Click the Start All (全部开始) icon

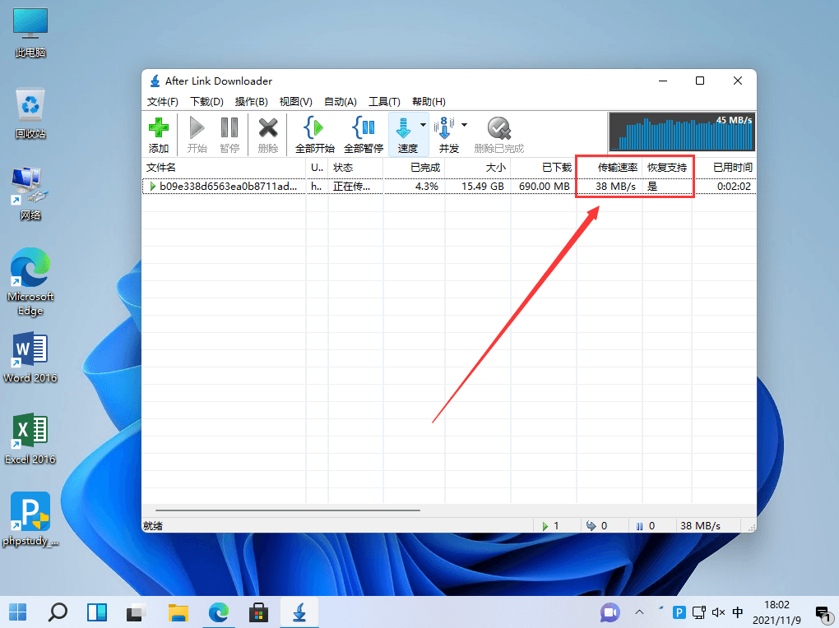pyautogui.click(x=314, y=128)
